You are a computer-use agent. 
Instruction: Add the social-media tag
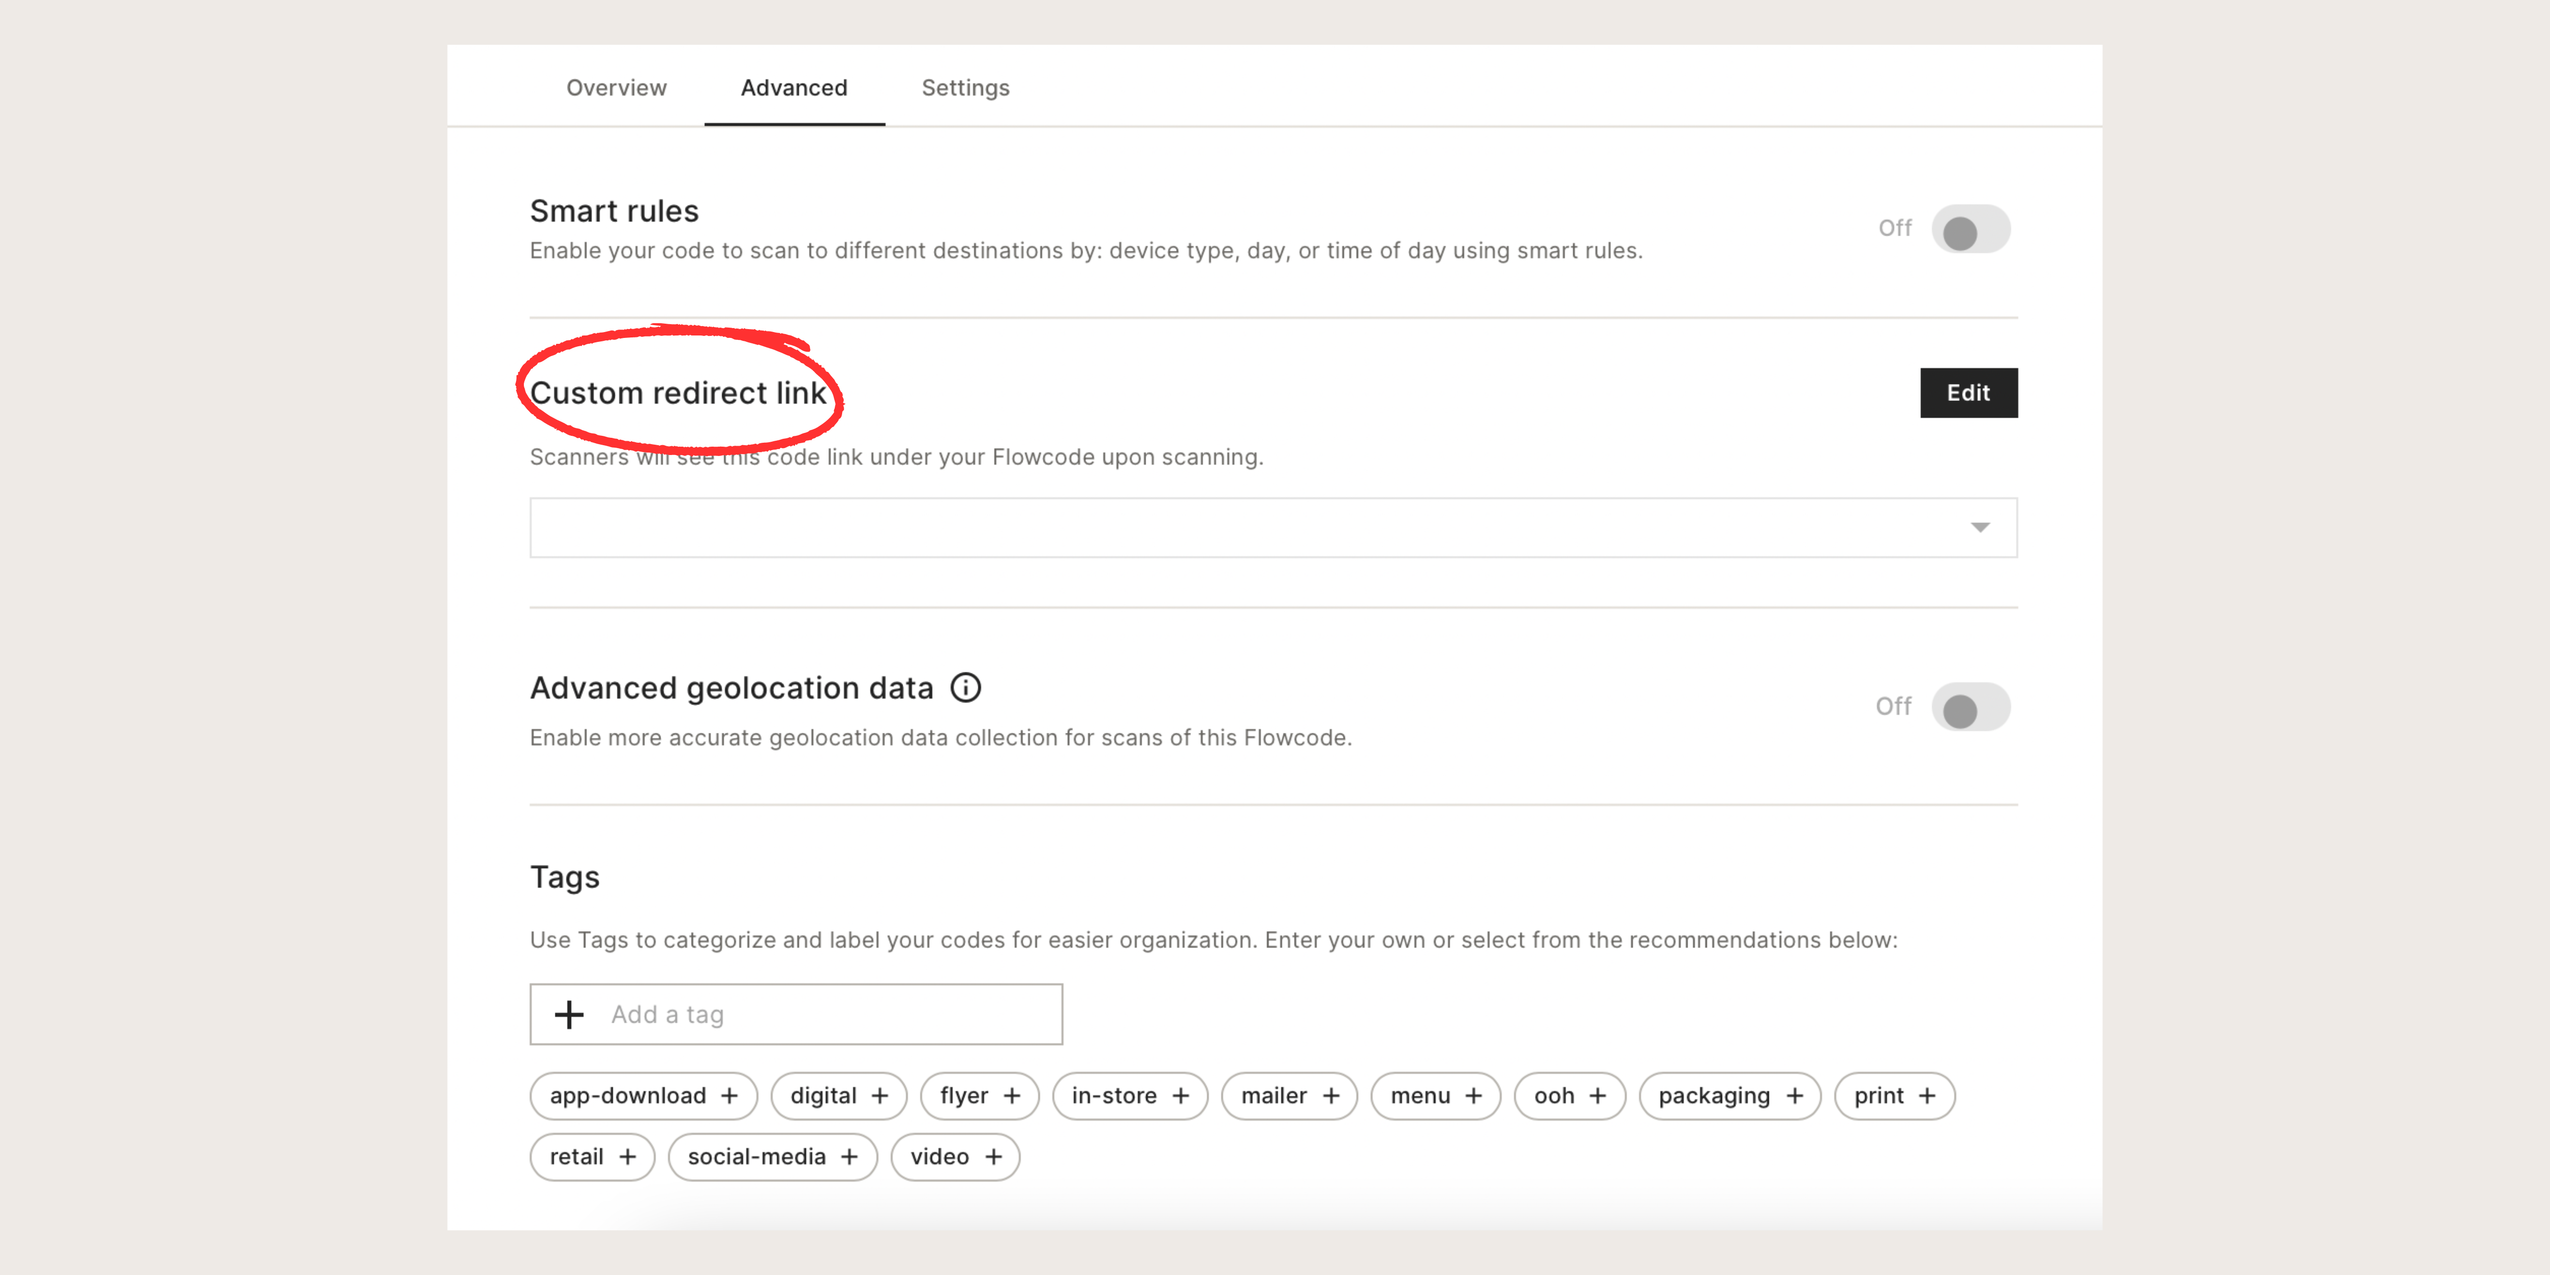tap(772, 1157)
